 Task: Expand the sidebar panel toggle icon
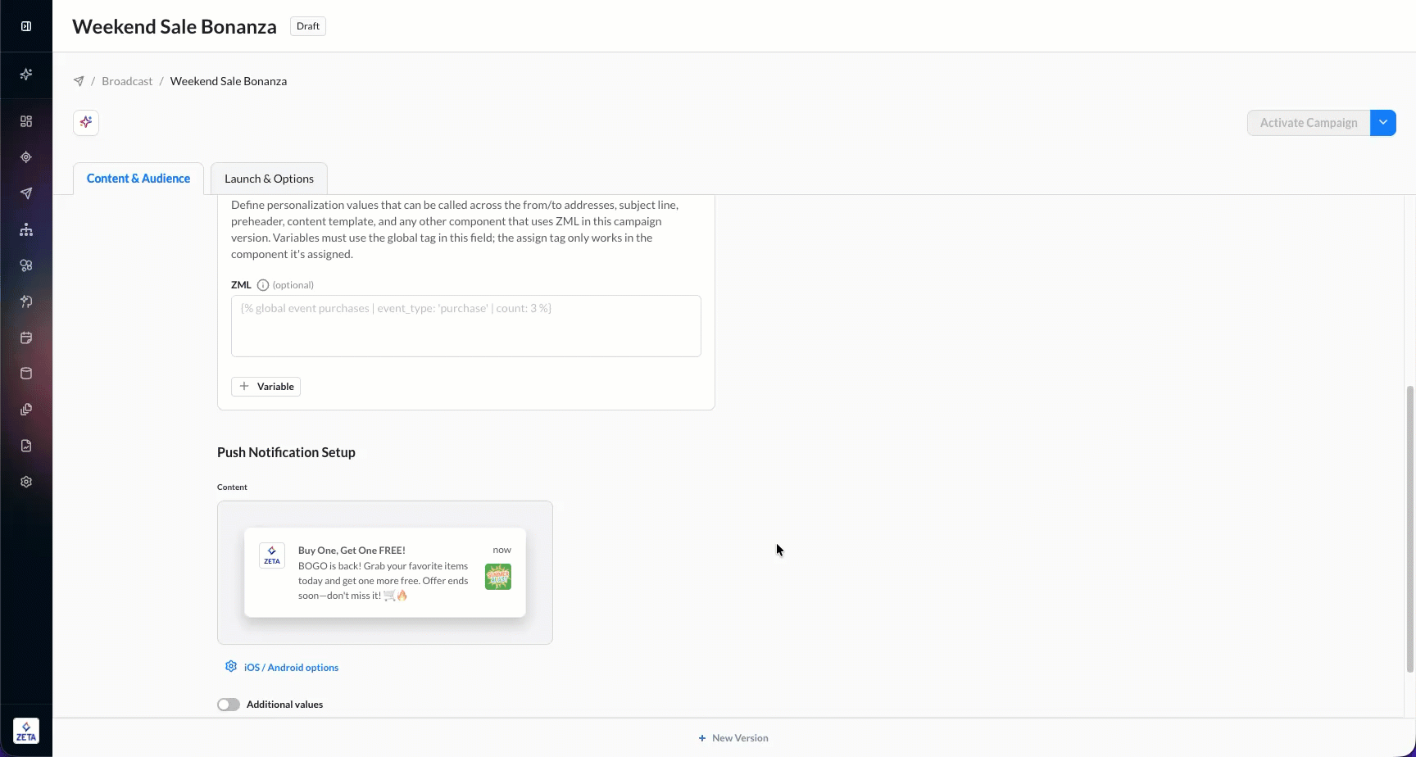(x=26, y=26)
